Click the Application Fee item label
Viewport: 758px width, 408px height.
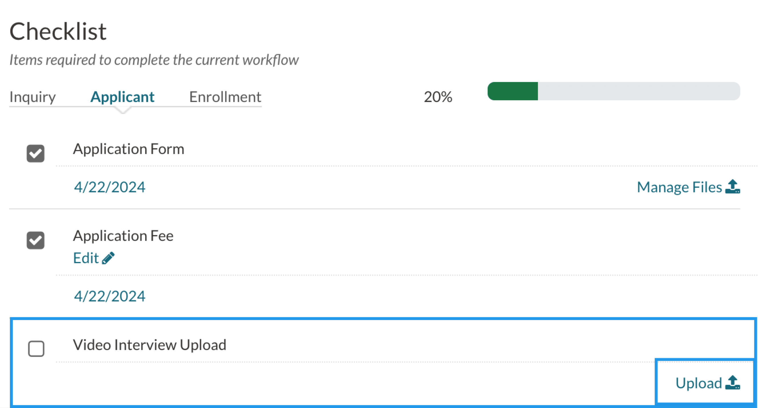click(123, 236)
